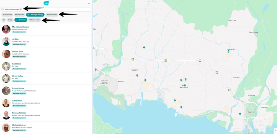Click the Jane logo at top
The height and width of the screenshot is (134, 277).
tap(46, 3)
